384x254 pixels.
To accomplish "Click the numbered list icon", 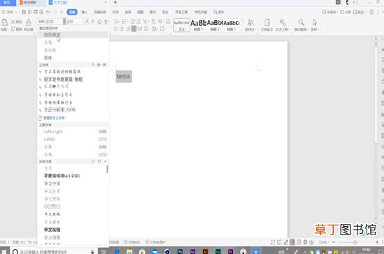I will tap(124, 22).
